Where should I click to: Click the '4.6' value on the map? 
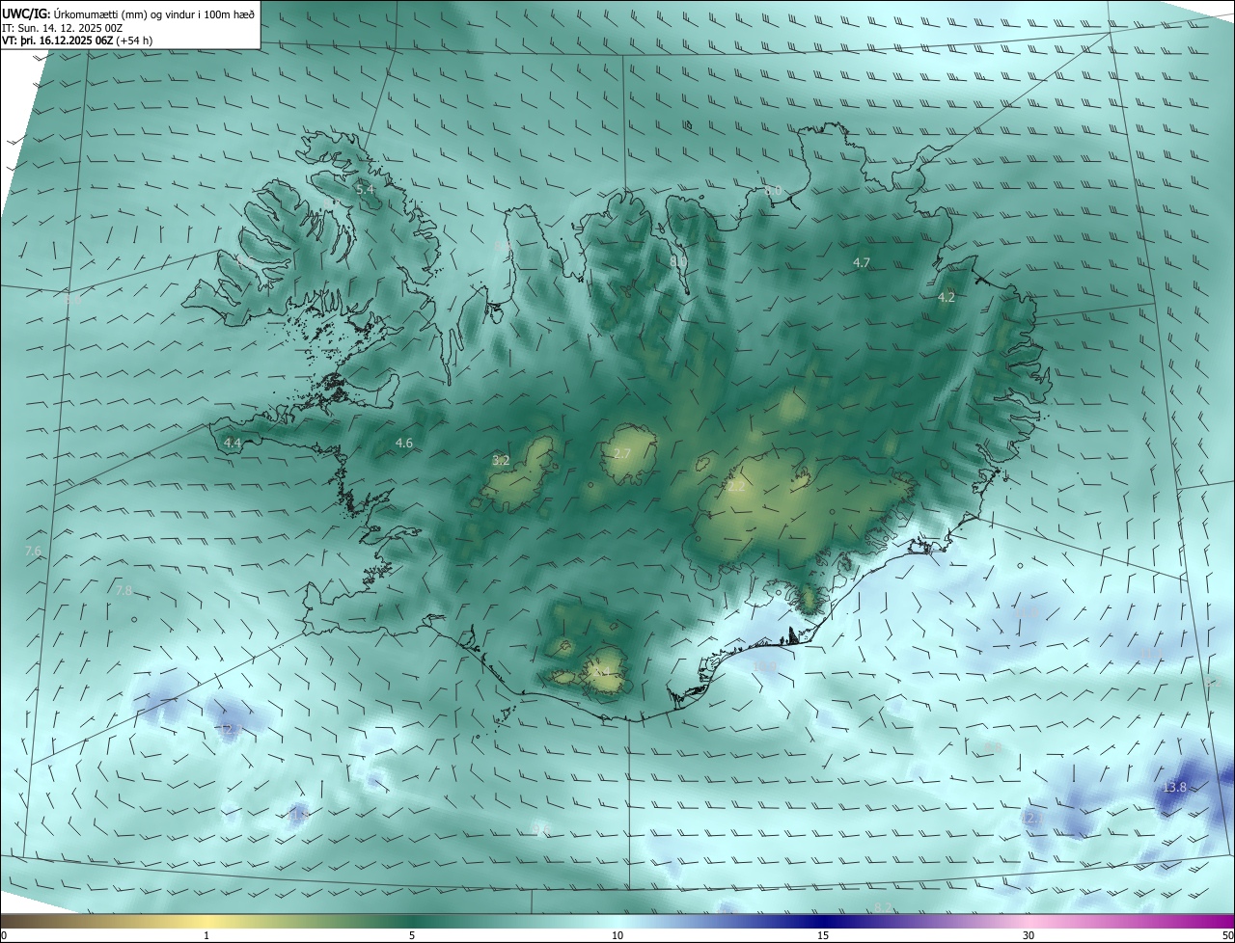(404, 443)
